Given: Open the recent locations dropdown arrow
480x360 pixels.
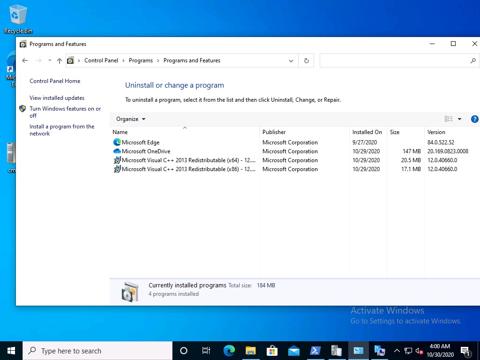Looking at the screenshot, I should click(x=50, y=60).
